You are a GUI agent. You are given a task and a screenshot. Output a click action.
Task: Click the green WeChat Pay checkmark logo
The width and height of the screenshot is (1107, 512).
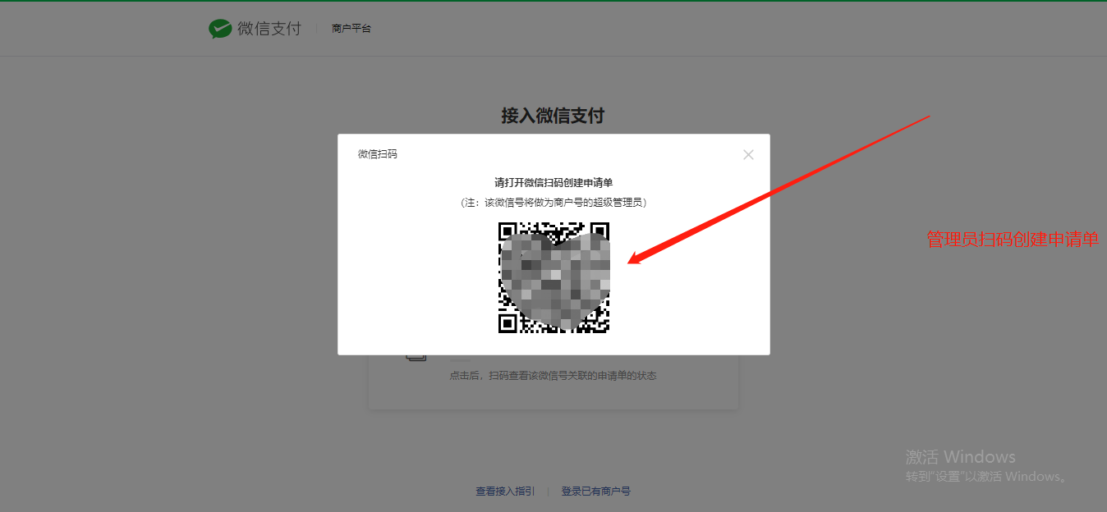(220, 29)
